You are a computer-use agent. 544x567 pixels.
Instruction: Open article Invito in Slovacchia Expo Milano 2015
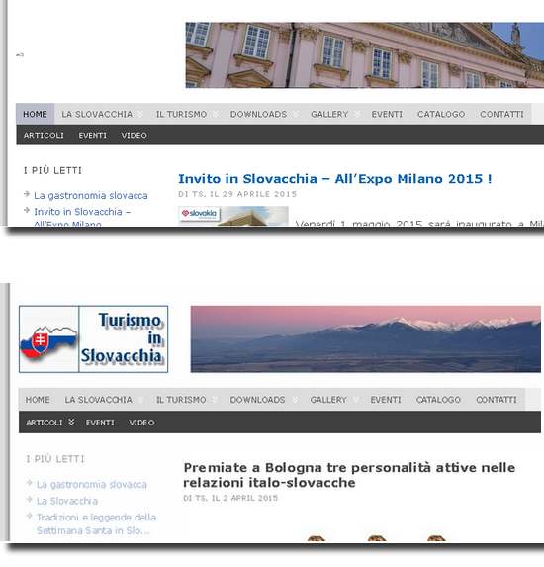[334, 179]
